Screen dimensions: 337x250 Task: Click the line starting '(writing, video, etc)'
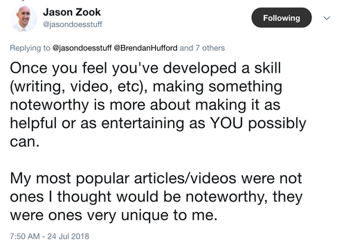[146, 87]
